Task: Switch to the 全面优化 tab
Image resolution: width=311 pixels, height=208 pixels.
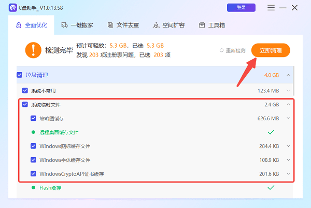Action: pos(31,25)
